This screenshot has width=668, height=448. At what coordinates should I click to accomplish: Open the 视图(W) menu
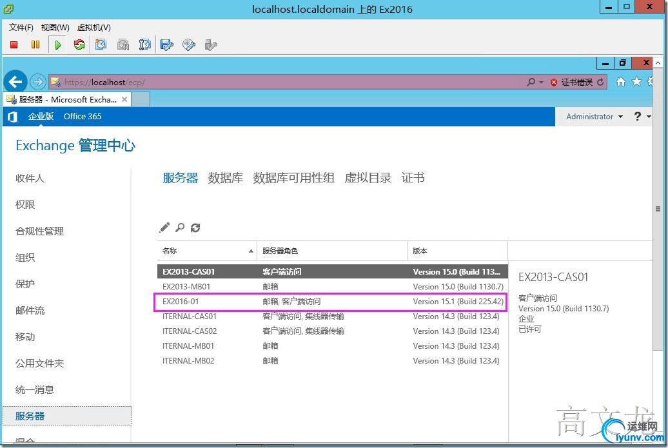(x=55, y=28)
